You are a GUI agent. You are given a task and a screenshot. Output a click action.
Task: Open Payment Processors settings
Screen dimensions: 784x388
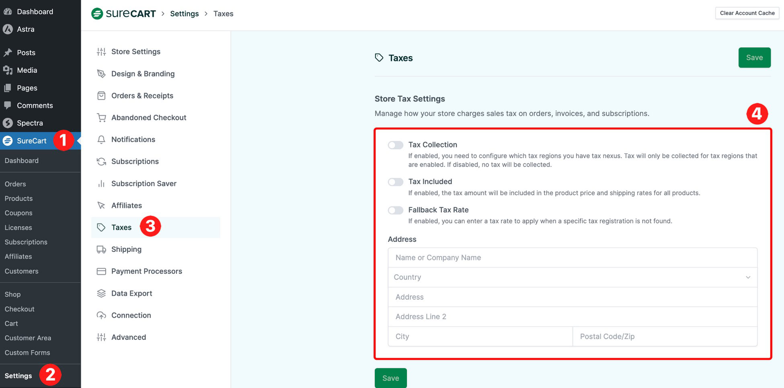pyautogui.click(x=147, y=272)
